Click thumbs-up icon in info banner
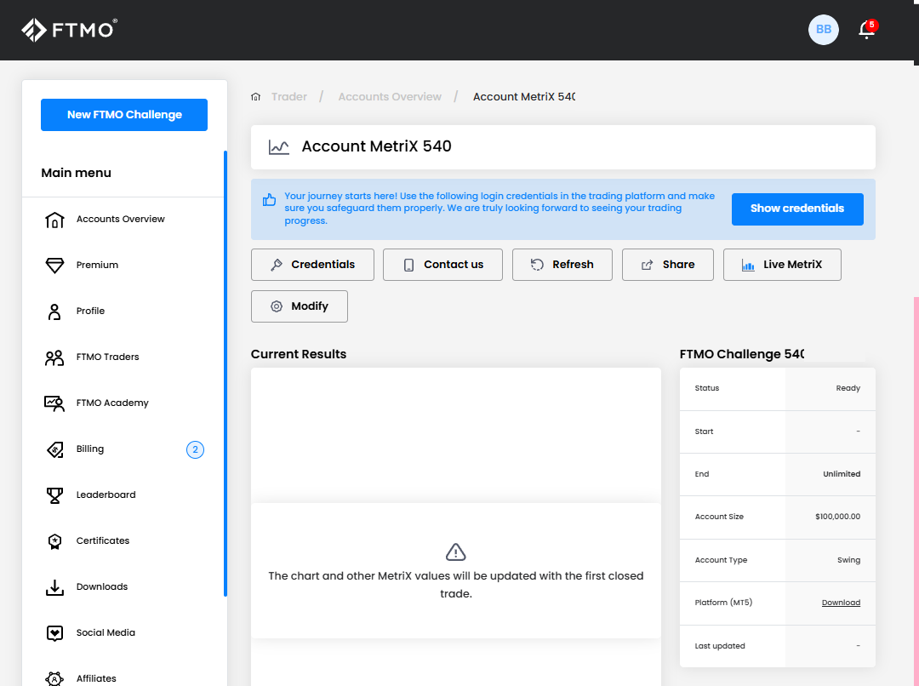 pyautogui.click(x=269, y=200)
